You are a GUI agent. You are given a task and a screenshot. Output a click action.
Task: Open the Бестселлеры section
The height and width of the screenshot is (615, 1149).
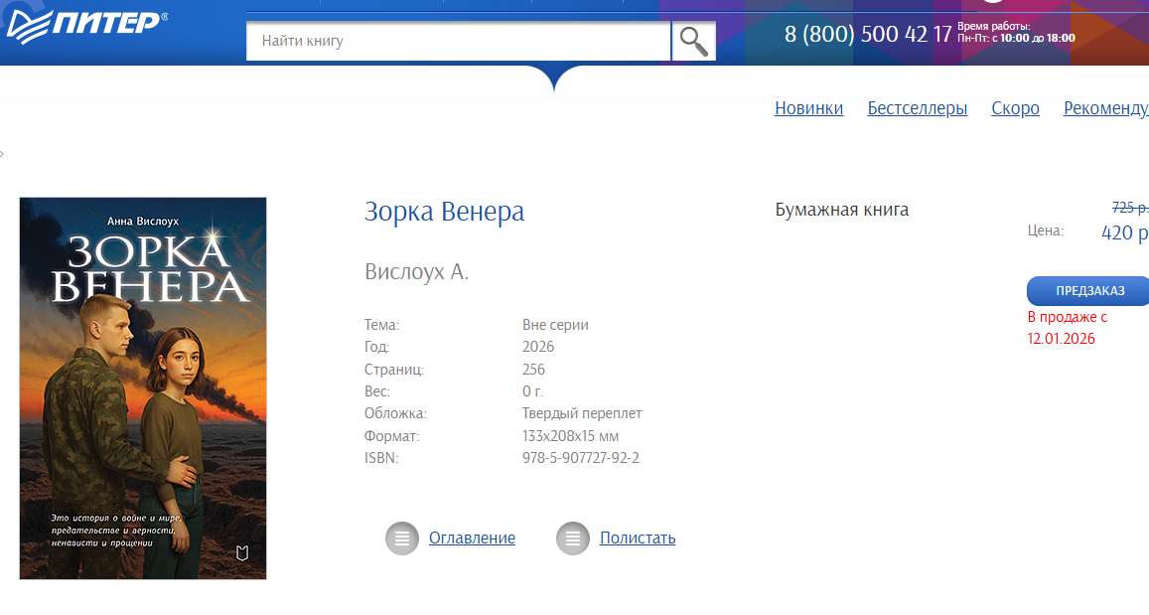click(918, 108)
